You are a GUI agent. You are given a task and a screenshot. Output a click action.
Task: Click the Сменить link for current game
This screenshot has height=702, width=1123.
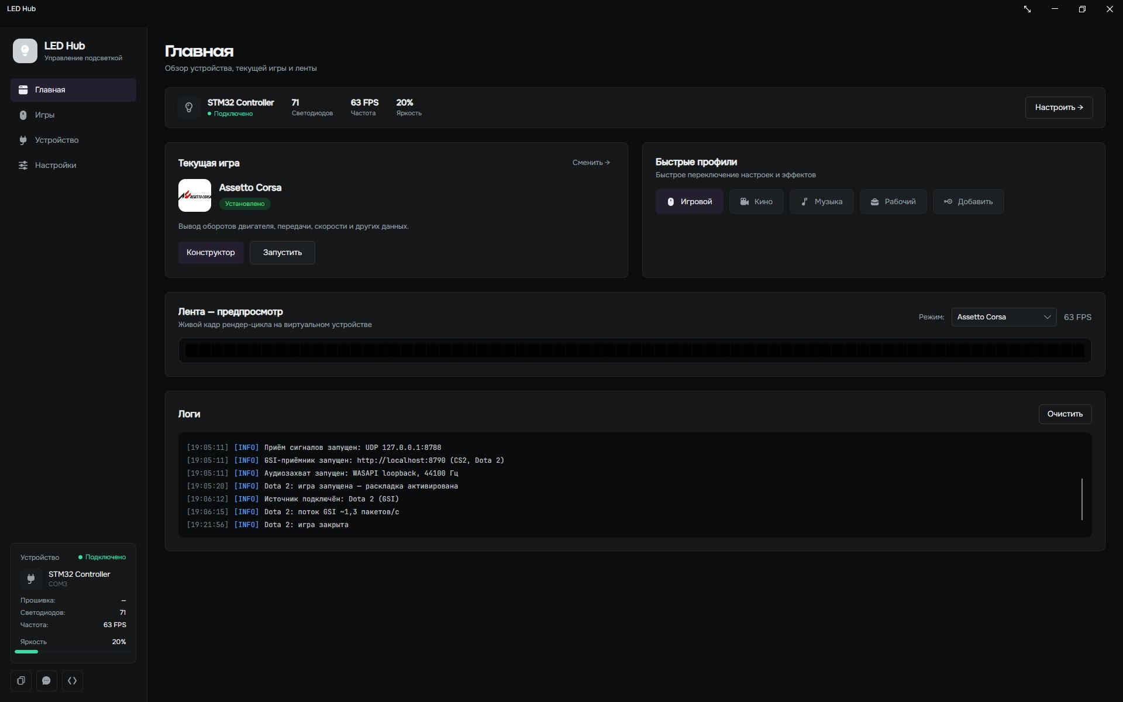click(x=591, y=163)
